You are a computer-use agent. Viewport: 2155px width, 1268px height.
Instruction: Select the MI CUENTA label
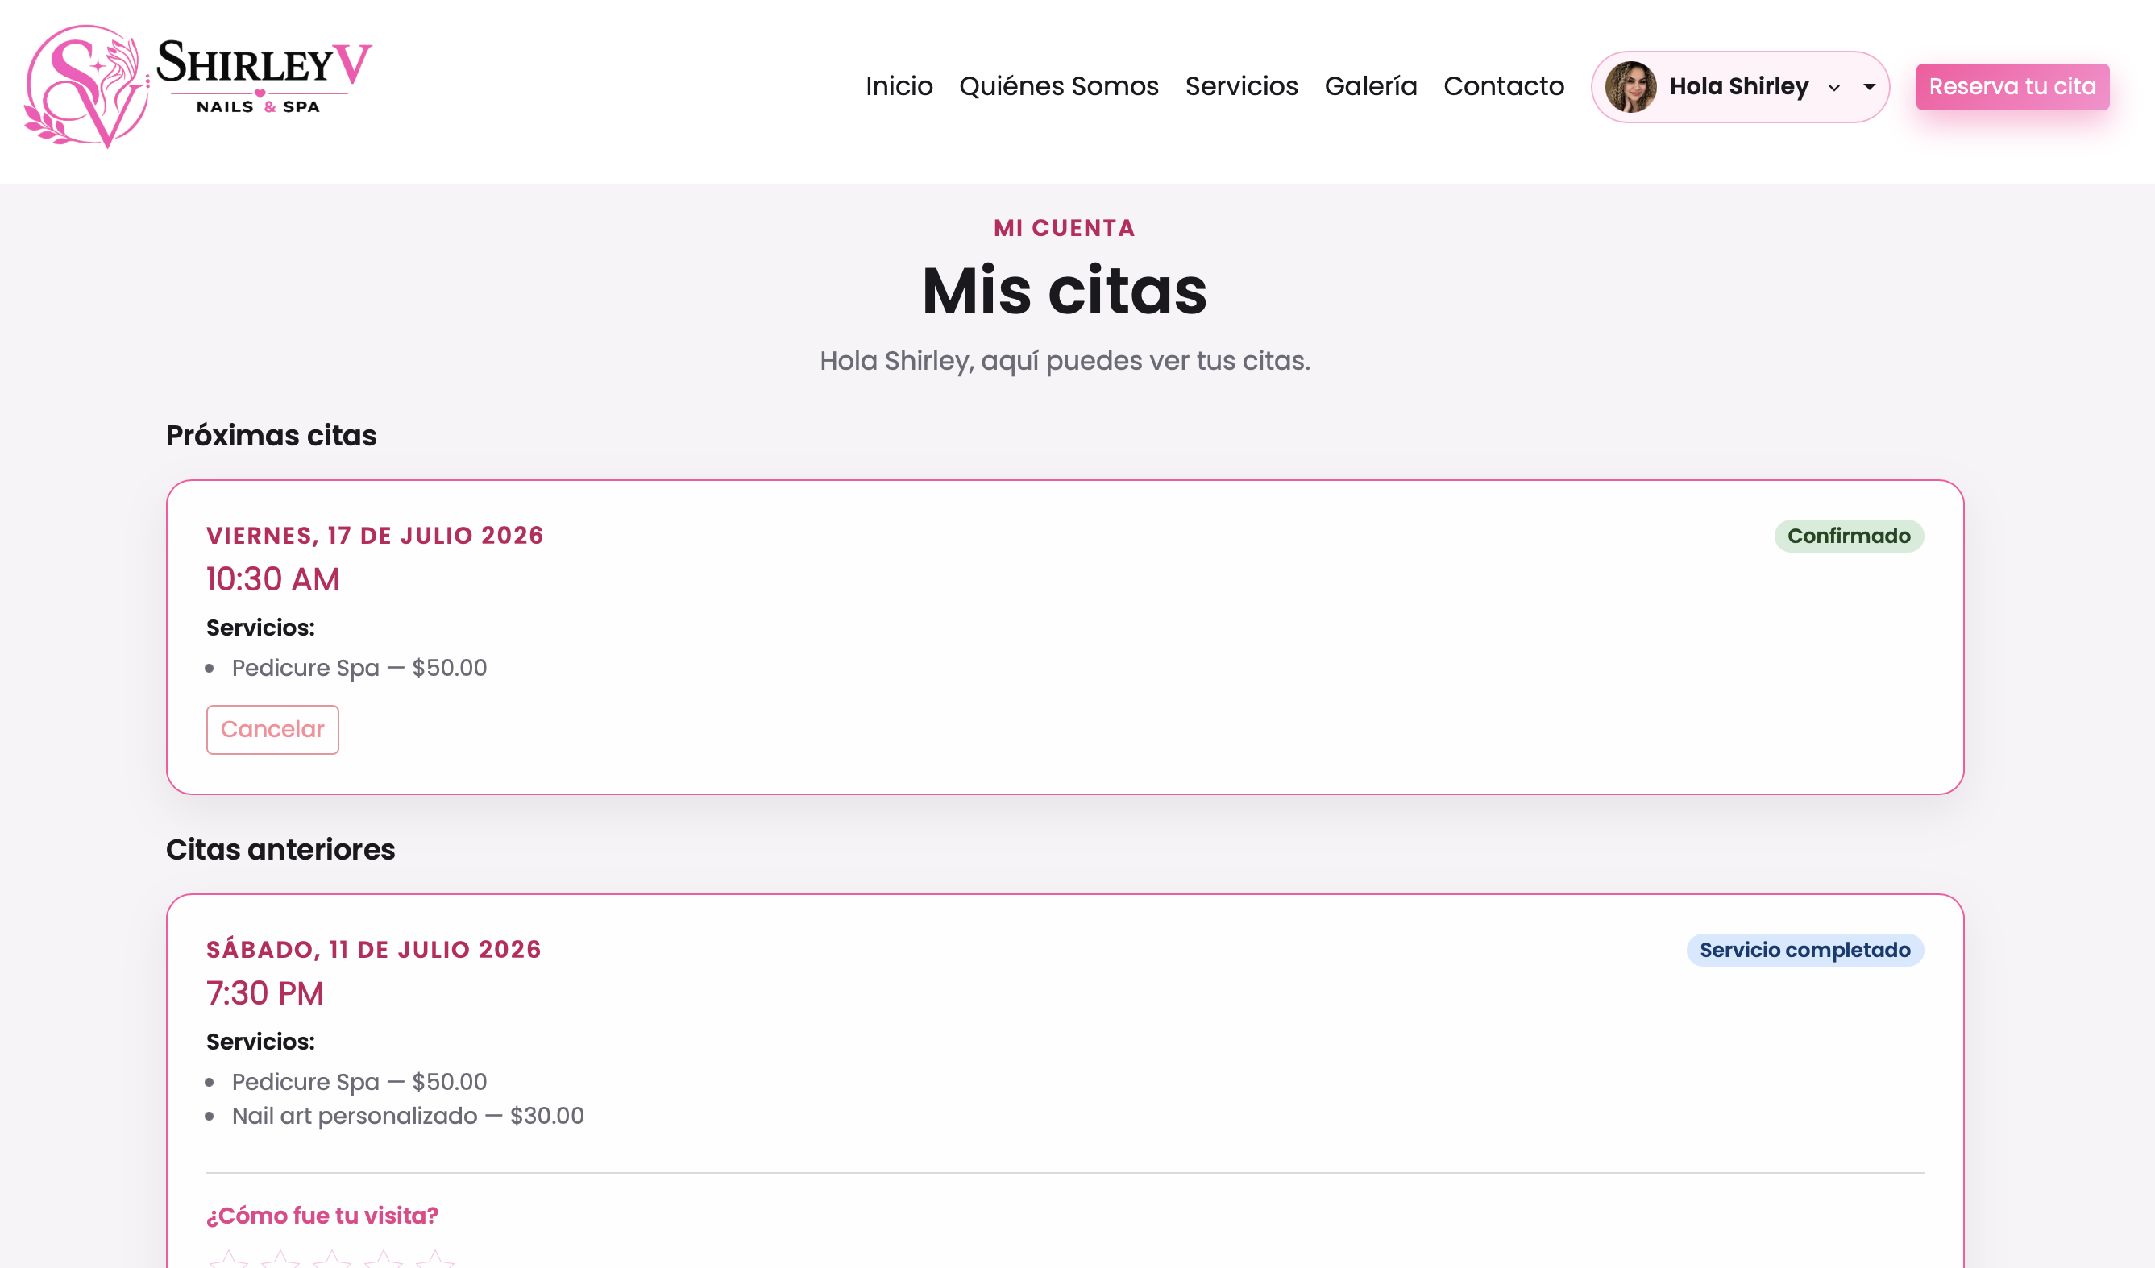pos(1064,228)
